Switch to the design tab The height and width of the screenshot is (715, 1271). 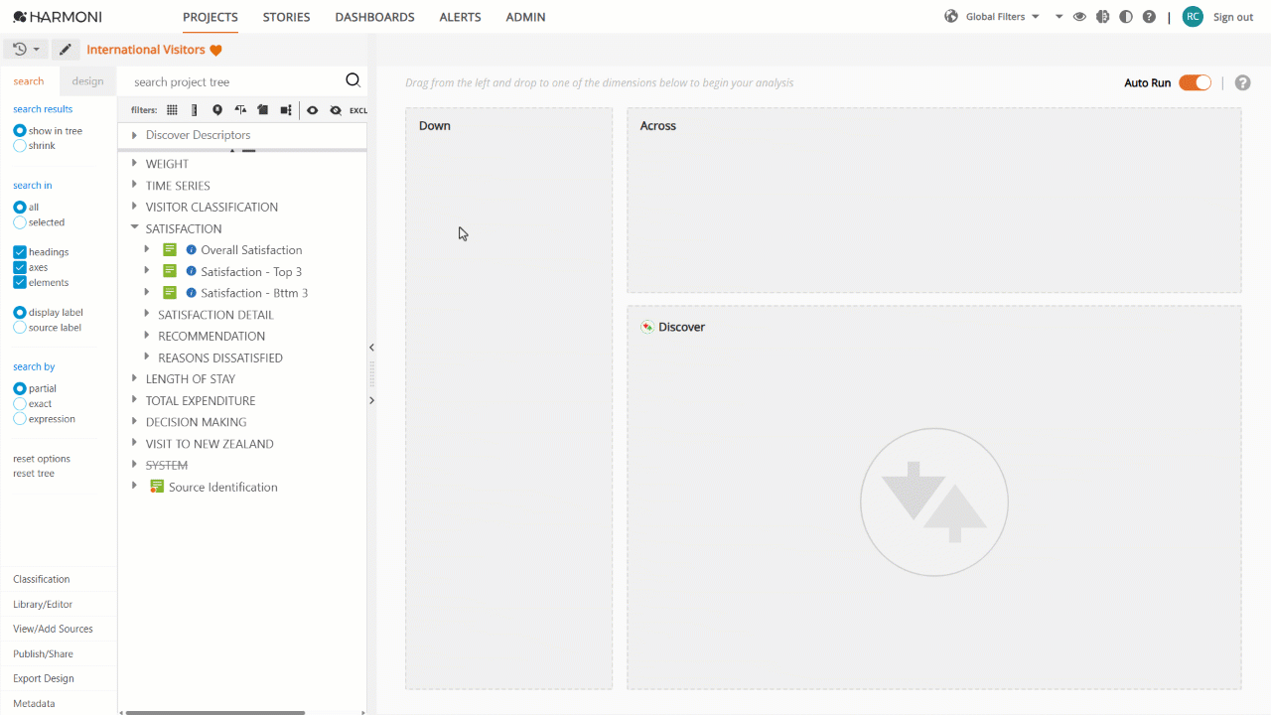(x=87, y=81)
